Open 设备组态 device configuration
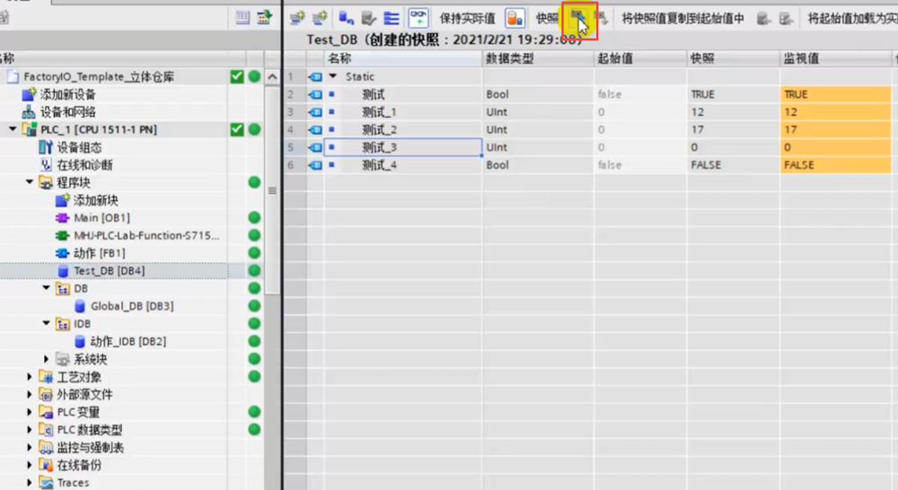898x490 pixels. point(79,147)
